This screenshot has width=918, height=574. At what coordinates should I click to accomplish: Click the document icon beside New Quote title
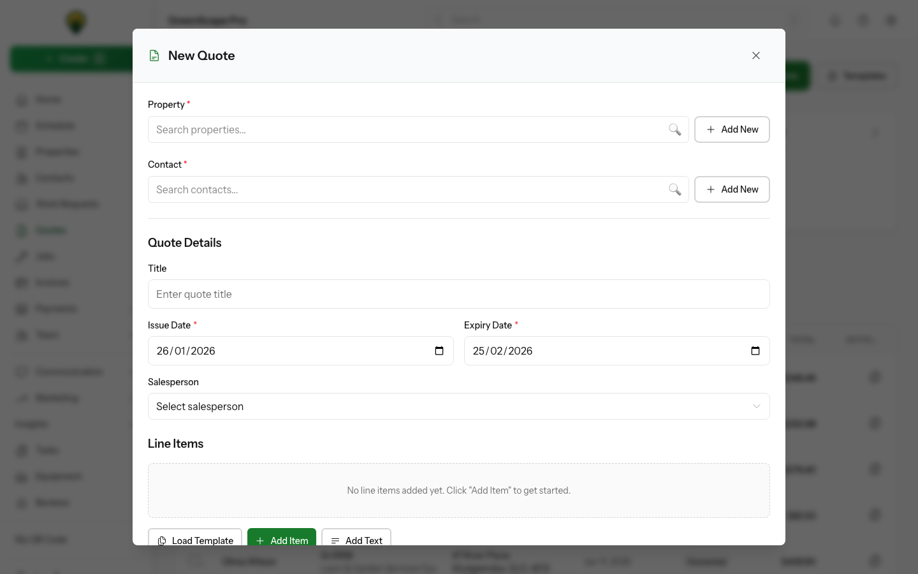[154, 55]
